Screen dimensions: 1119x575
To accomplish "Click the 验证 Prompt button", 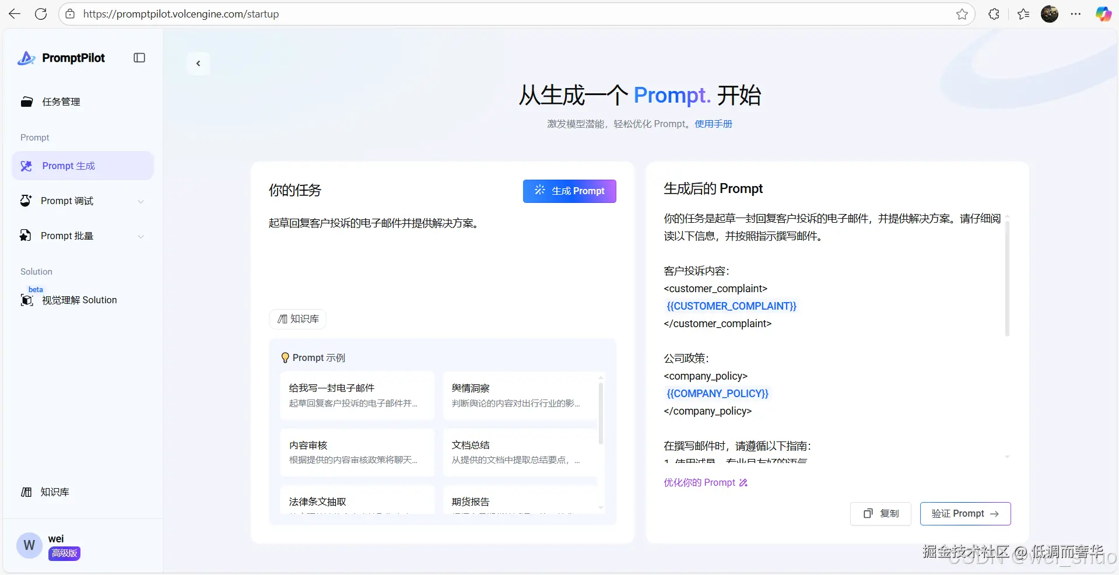I will click(965, 513).
